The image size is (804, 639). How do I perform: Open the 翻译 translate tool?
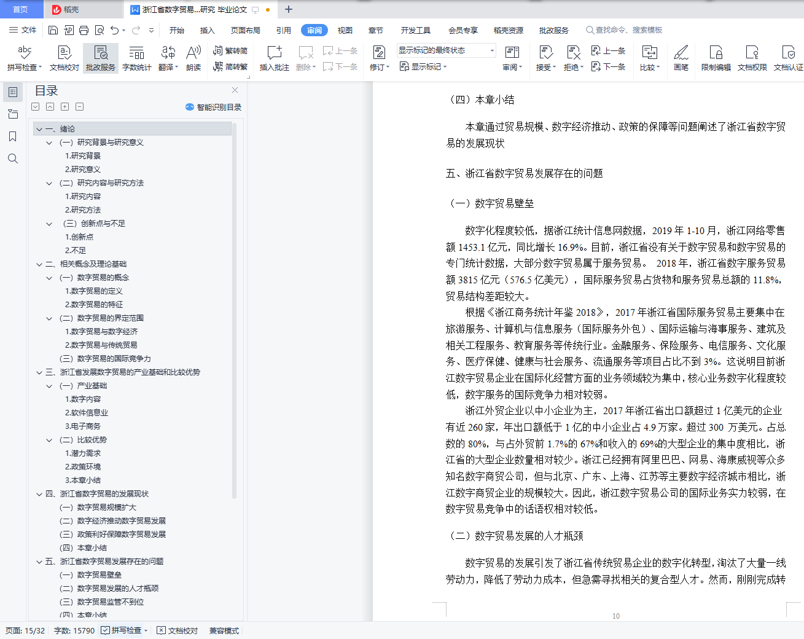[x=168, y=58]
